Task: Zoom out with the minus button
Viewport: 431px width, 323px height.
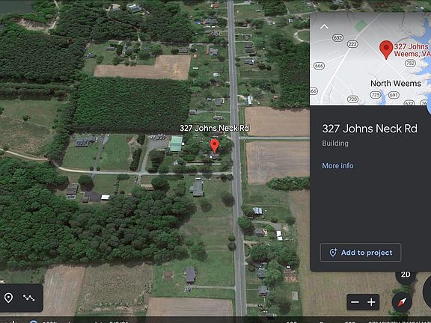Action: click(x=355, y=302)
